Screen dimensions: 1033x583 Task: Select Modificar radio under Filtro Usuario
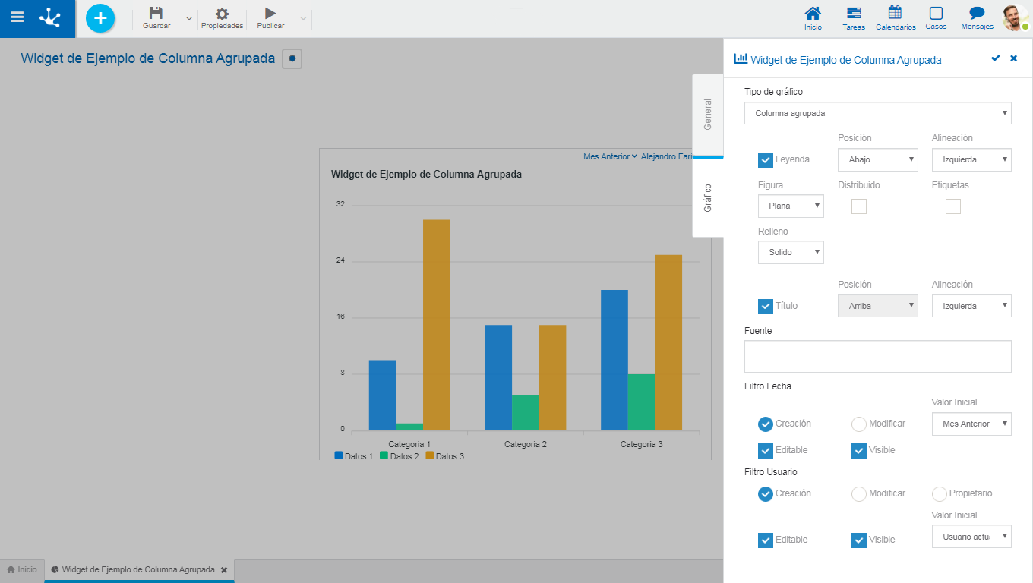click(859, 494)
